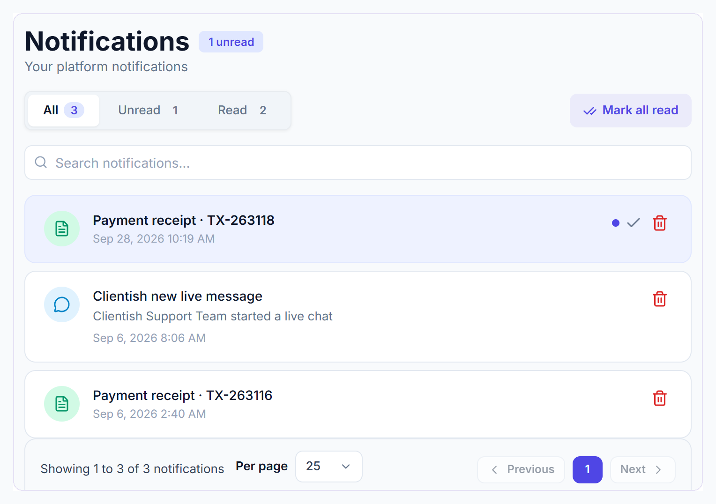The width and height of the screenshot is (716, 504).
Task: Click the document icon for TX-263116 receipt
Action: coord(62,404)
